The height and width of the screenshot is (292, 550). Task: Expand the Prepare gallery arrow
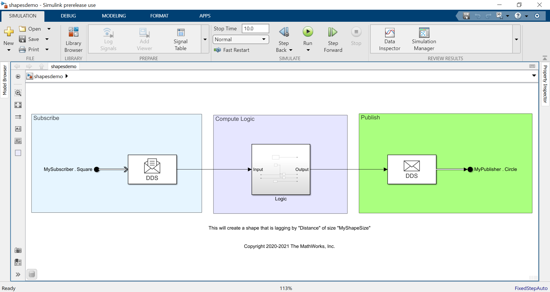pos(205,40)
